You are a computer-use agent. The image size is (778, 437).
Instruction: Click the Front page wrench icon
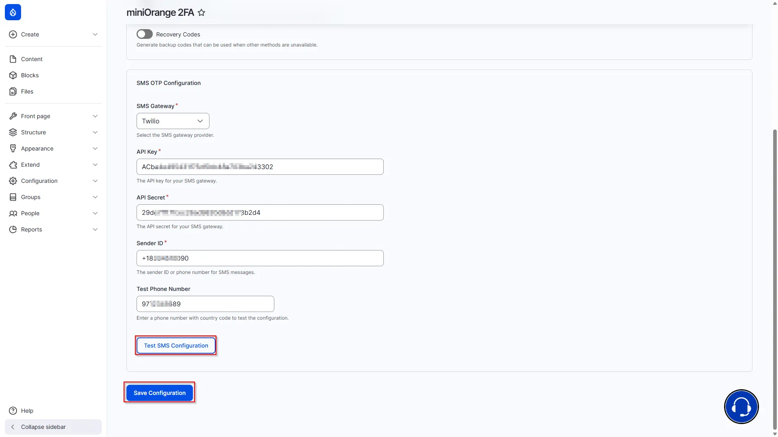coord(13,116)
